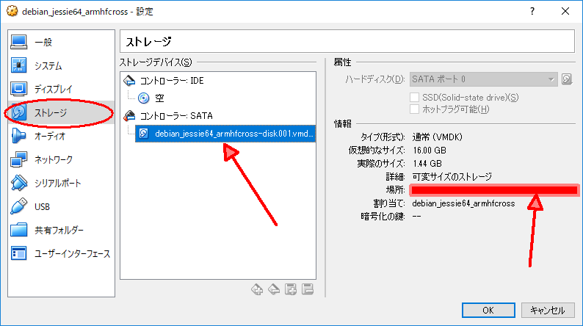The image size is (583, 326).
Task: Click the hard disk chooser icon beside SATA ポート 0
Action: pos(567,79)
